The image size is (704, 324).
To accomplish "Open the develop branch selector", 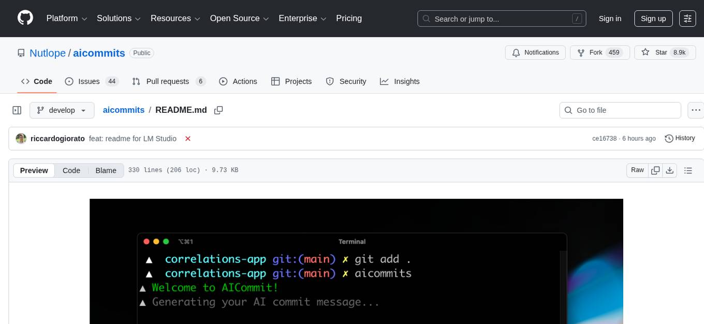I will tap(62, 110).
